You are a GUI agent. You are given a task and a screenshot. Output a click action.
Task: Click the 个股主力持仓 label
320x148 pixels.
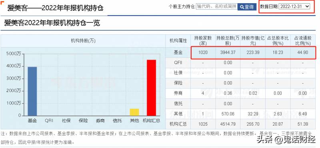[182, 6]
